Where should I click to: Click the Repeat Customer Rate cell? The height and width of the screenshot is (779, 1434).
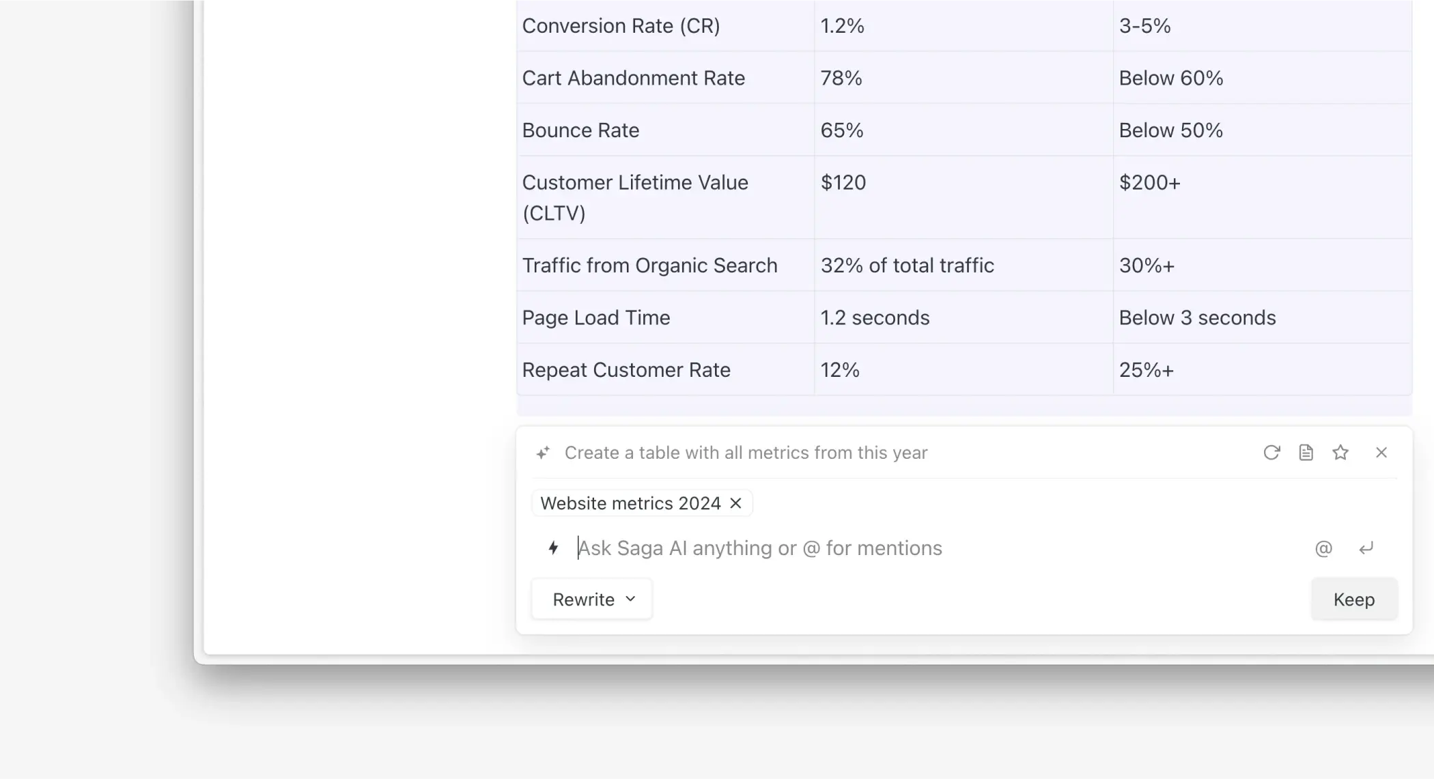pyautogui.click(x=625, y=370)
